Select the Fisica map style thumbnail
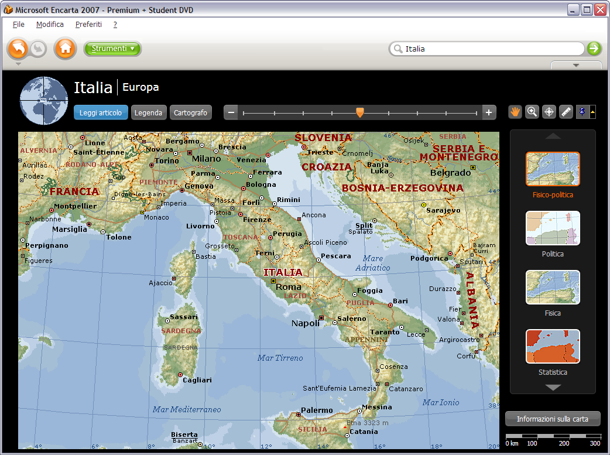Viewport: 610px width, 455px height. coord(553,288)
